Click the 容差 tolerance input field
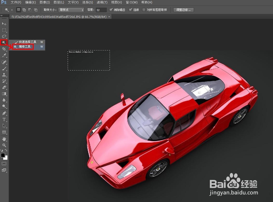Viewport: 273px width, 202px height. tap(101, 10)
